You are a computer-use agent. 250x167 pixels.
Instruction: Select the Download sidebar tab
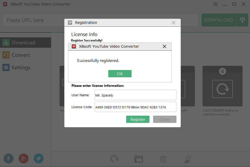[x=23, y=43]
